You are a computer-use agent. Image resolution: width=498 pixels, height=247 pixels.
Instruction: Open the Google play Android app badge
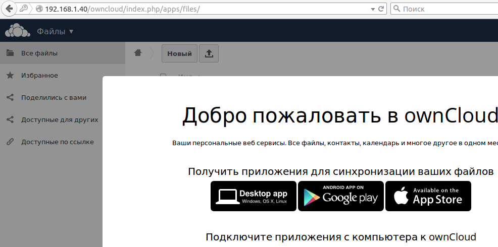tap(341, 196)
